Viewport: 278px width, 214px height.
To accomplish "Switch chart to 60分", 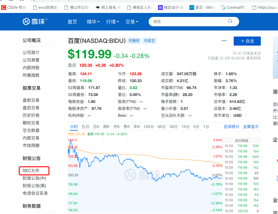I will tap(162, 126).
